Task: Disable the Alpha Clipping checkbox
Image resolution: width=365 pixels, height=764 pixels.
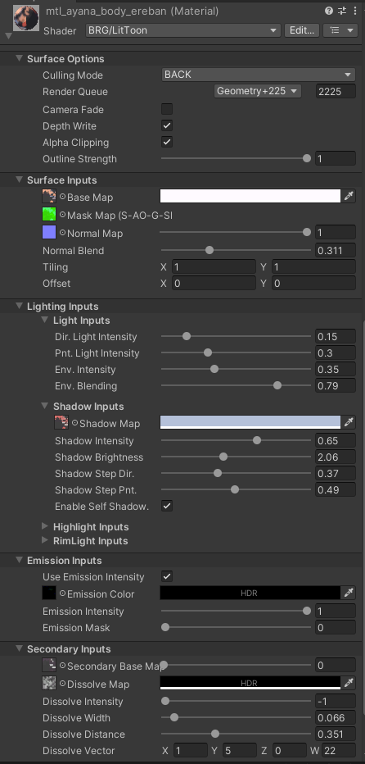Action: [167, 143]
